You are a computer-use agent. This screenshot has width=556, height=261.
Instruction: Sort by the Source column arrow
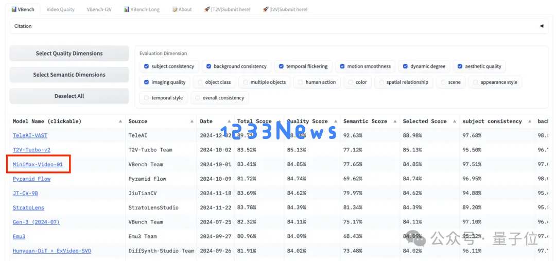(193, 121)
